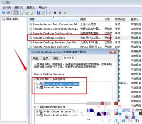Click the Back arrow in toolbar

click(3, 13)
